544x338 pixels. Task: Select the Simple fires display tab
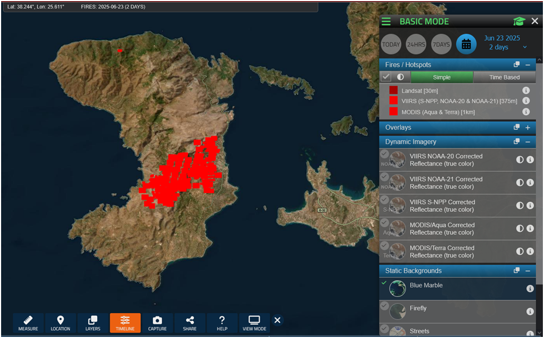(442, 77)
